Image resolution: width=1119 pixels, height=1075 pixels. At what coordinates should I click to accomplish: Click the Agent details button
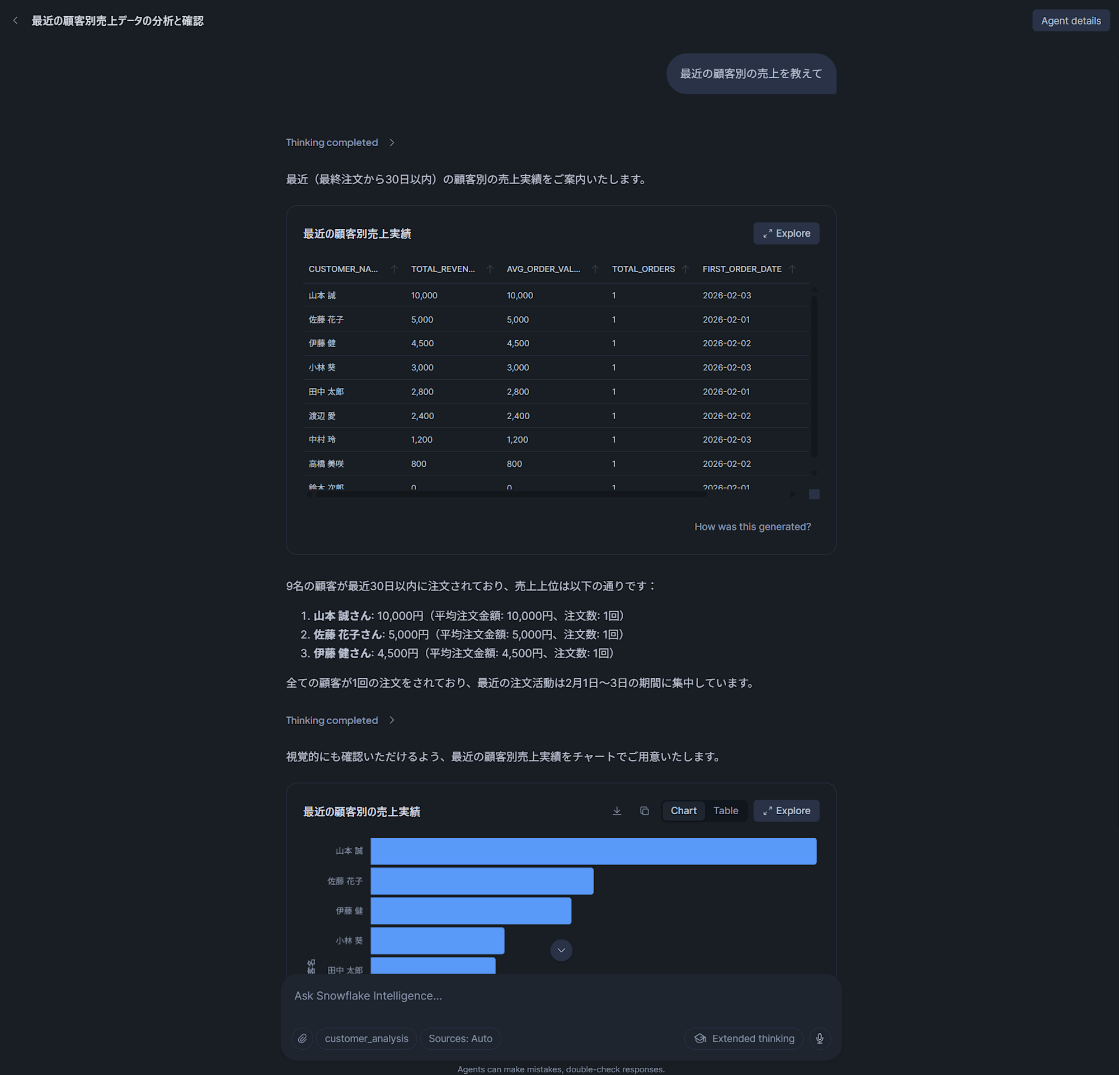point(1070,21)
